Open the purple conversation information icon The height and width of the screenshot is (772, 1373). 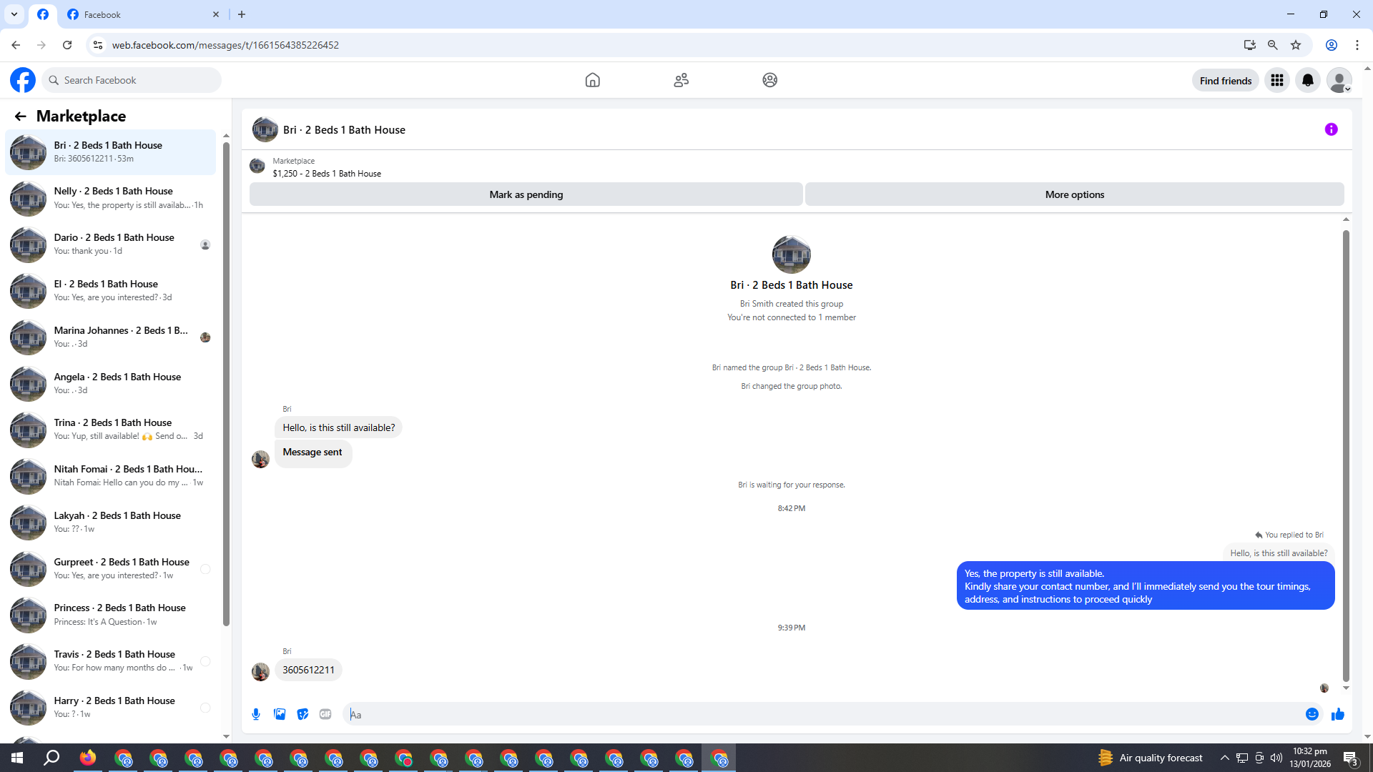(1331, 129)
